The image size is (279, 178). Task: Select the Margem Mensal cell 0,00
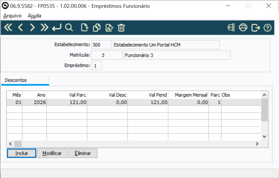(x=188, y=102)
